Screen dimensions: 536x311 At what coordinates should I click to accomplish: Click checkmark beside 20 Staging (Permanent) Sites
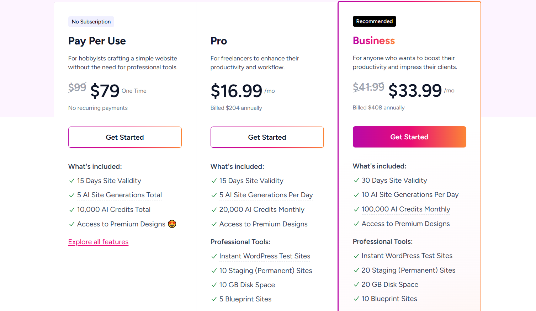point(356,270)
